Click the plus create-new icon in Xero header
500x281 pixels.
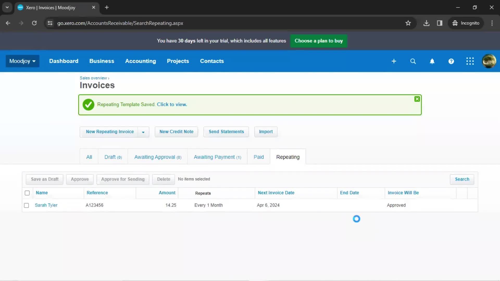394,61
